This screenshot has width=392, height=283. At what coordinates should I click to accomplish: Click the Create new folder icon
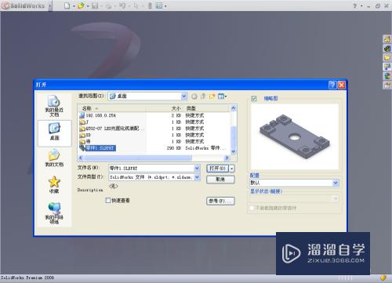212,96
